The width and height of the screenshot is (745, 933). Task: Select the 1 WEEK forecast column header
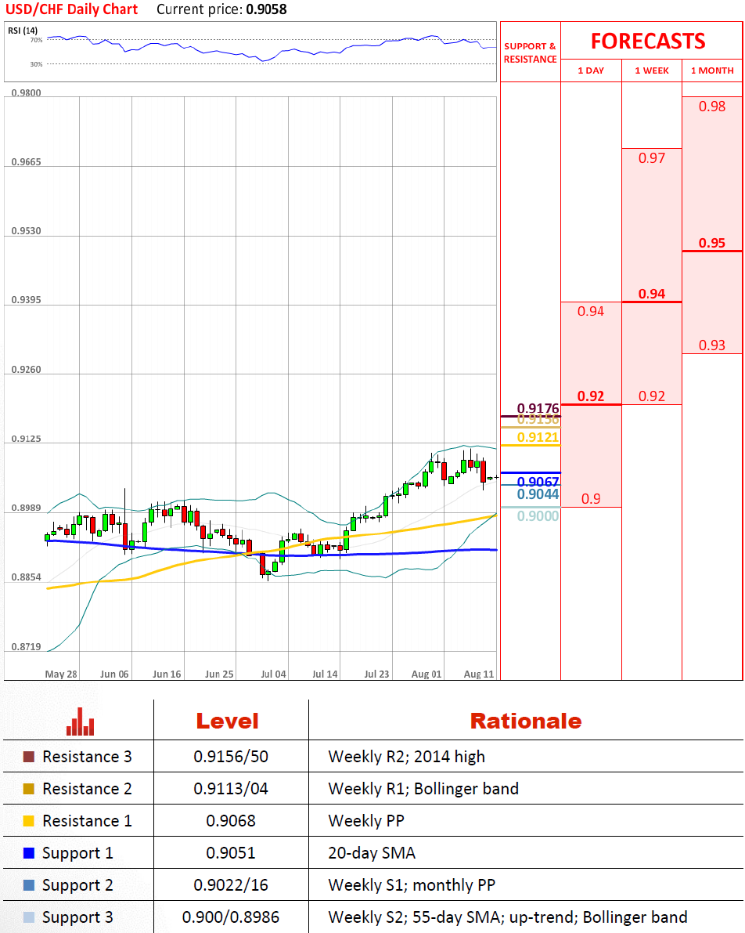tap(652, 71)
